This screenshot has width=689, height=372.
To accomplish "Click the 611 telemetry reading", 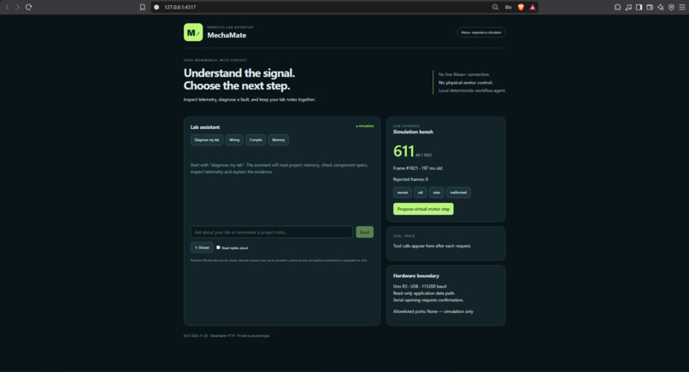I will coord(403,151).
